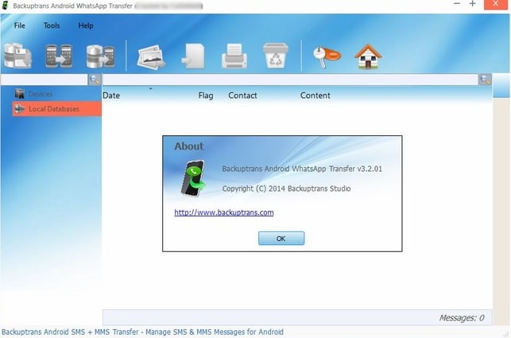Minimize the Backuptrans window
The height and width of the screenshot is (338, 511).
(457, 4)
